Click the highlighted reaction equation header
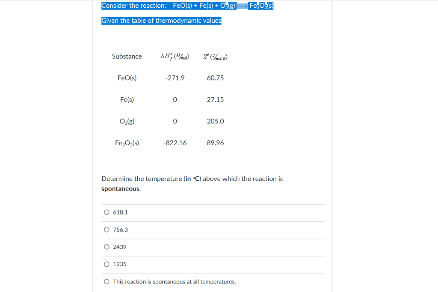The width and height of the screenshot is (438, 292). pyautogui.click(x=187, y=5)
